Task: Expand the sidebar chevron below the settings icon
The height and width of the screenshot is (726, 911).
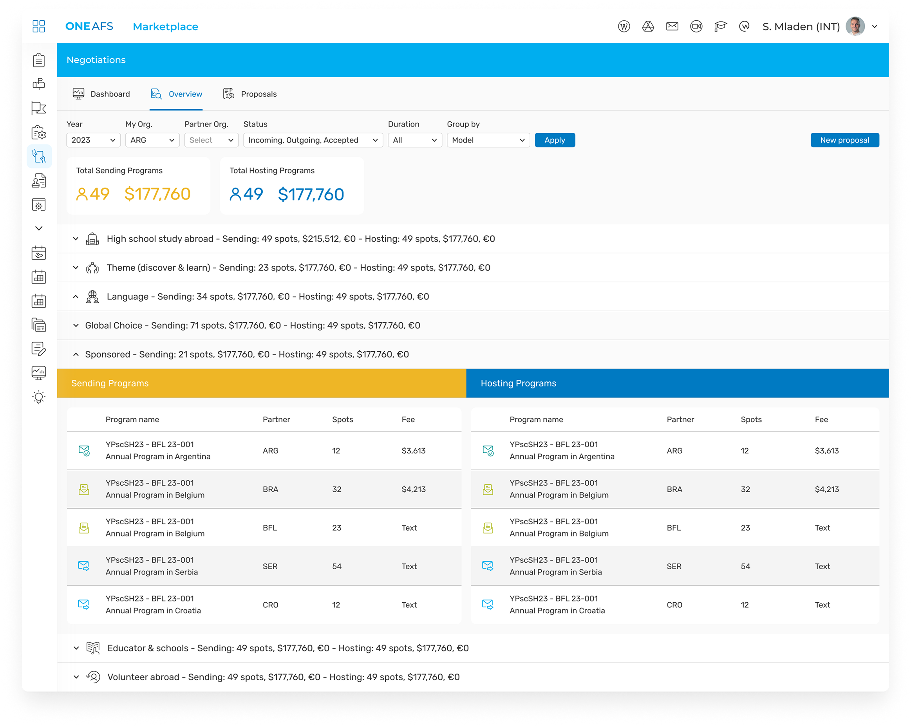Action: pos(38,228)
